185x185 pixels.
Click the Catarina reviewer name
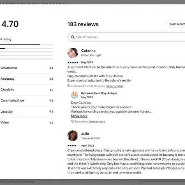(x=88, y=51)
